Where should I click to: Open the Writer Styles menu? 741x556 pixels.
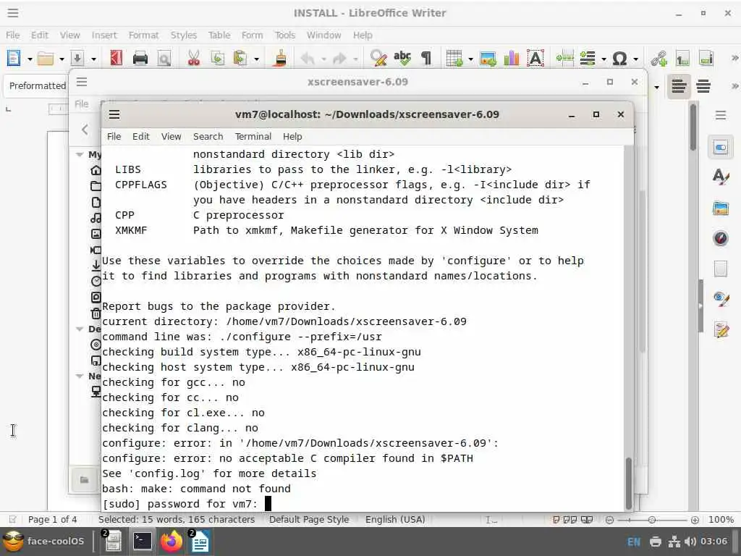183,35
